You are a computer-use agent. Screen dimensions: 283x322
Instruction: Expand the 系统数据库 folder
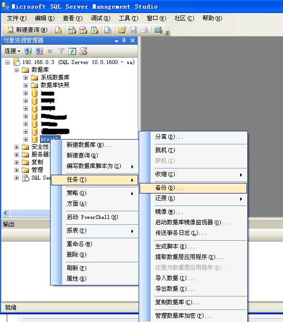[x=26, y=77]
